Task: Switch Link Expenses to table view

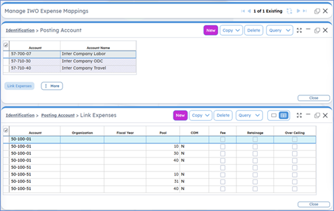Action: click(x=284, y=115)
